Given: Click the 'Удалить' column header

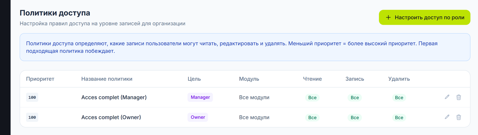Looking at the screenshot, I should pos(399,79).
